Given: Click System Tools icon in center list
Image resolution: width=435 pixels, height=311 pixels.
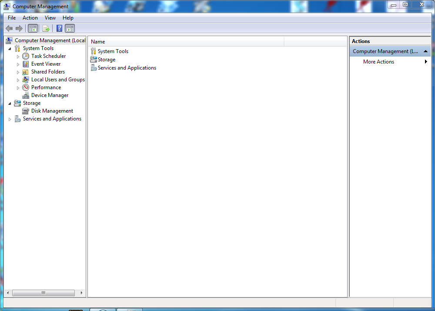Looking at the screenshot, I should [94, 51].
